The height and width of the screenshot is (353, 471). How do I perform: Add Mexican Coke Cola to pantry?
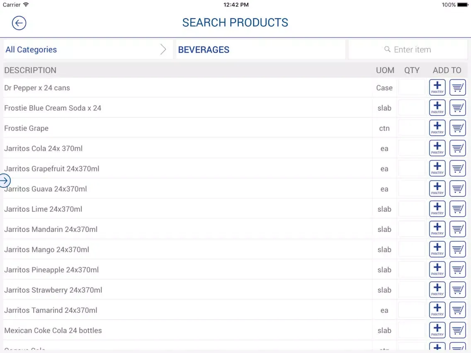pos(437,330)
